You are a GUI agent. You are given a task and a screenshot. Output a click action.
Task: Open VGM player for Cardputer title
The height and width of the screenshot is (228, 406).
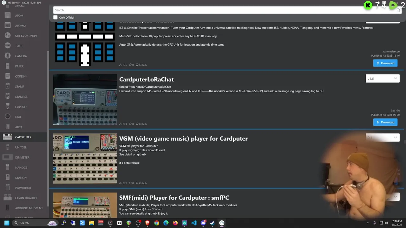[183, 138]
